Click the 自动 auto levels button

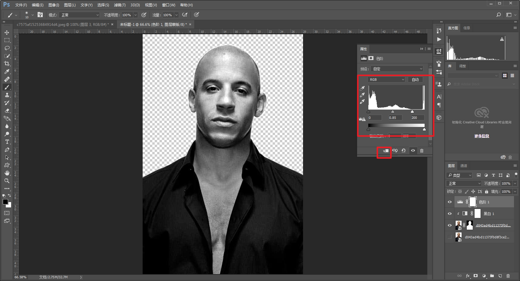tap(415, 80)
